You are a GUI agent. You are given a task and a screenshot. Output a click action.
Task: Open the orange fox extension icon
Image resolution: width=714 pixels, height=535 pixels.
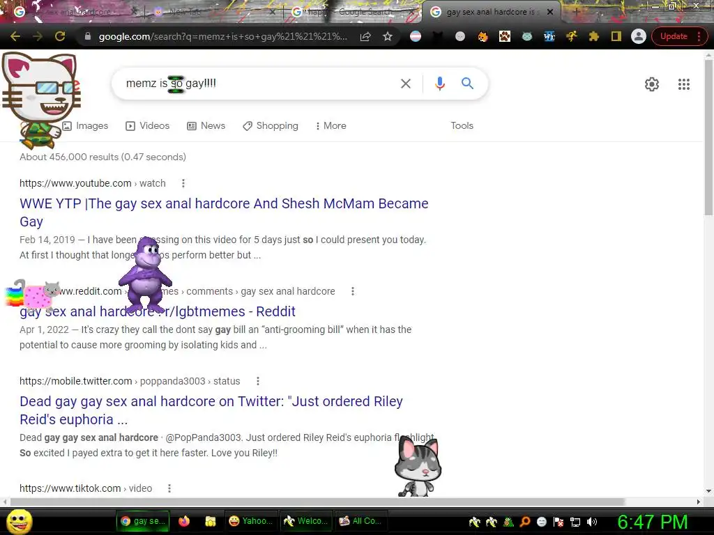[x=483, y=36]
